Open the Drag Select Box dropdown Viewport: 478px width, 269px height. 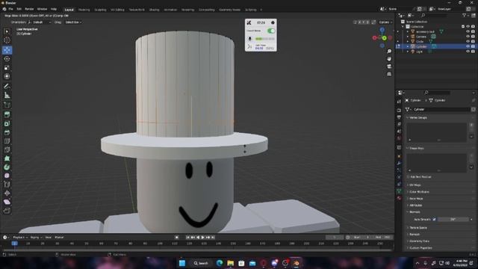click(x=73, y=22)
